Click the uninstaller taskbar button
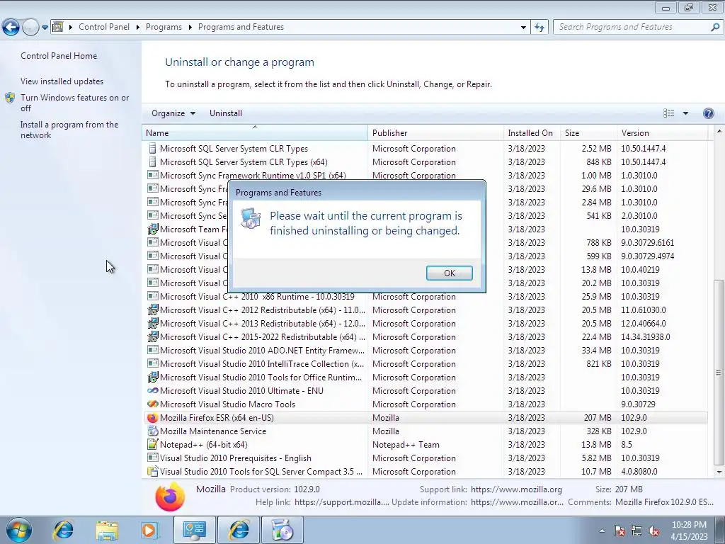Image resolution: width=725 pixels, height=544 pixels. (282, 530)
